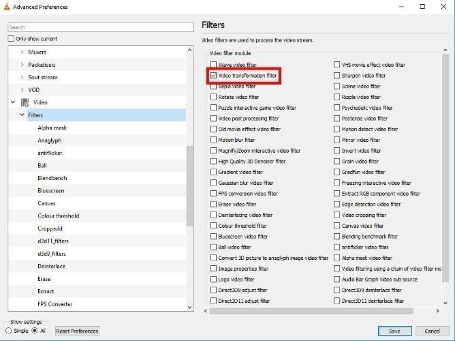Select antiflicker in the tree

tap(50, 153)
